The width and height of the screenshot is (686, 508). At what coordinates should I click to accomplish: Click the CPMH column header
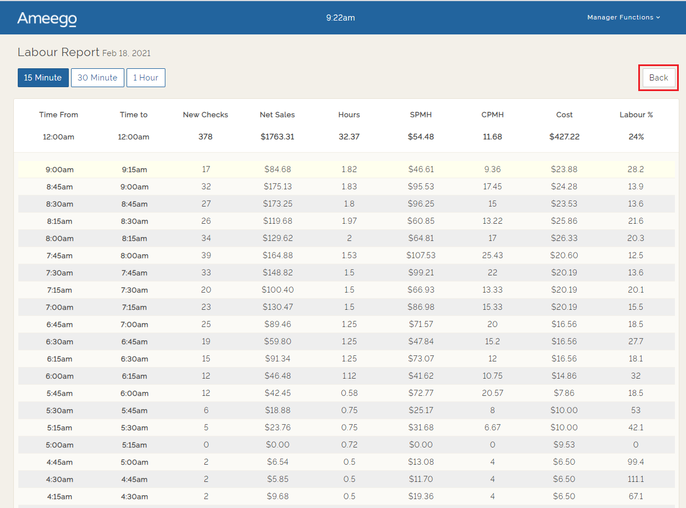click(492, 114)
